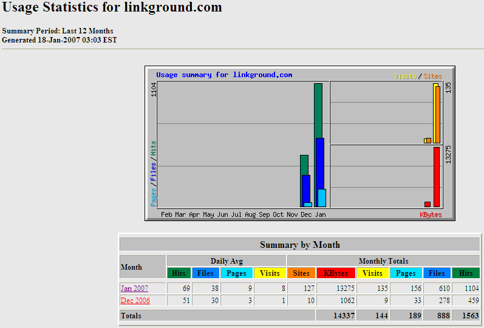Image resolution: width=484 pixels, height=328 pixels.
Task: Click the usage summary chart title
Action: tap(224, 75)
